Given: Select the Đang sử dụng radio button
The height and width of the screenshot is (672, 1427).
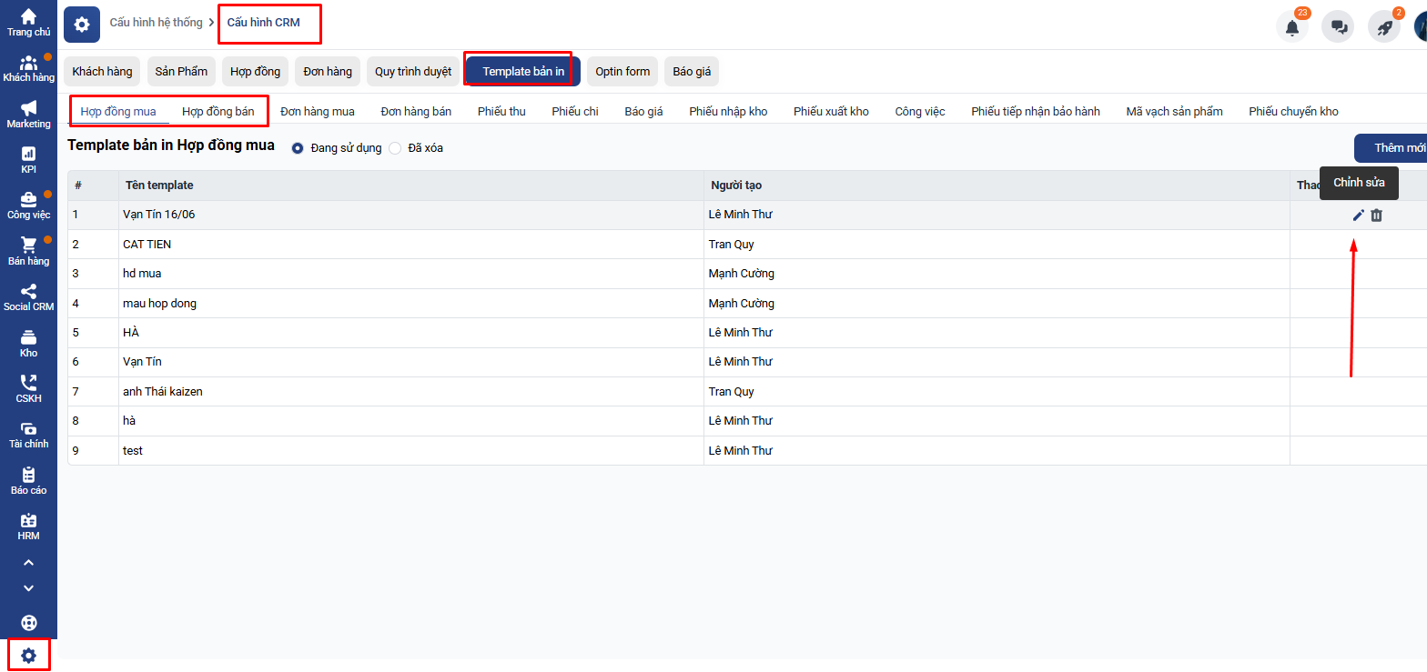Looking at the screenshot, I should click(298, 148).
